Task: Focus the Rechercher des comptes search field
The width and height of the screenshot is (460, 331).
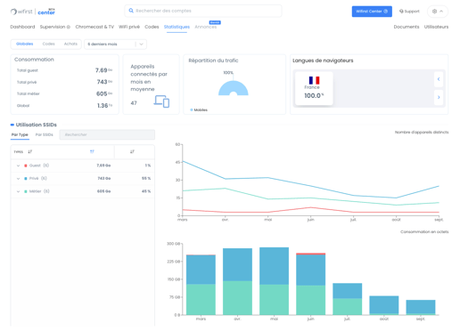Action: point(203,11)
